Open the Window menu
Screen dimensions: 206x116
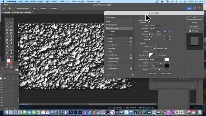[x=90, y=2]
